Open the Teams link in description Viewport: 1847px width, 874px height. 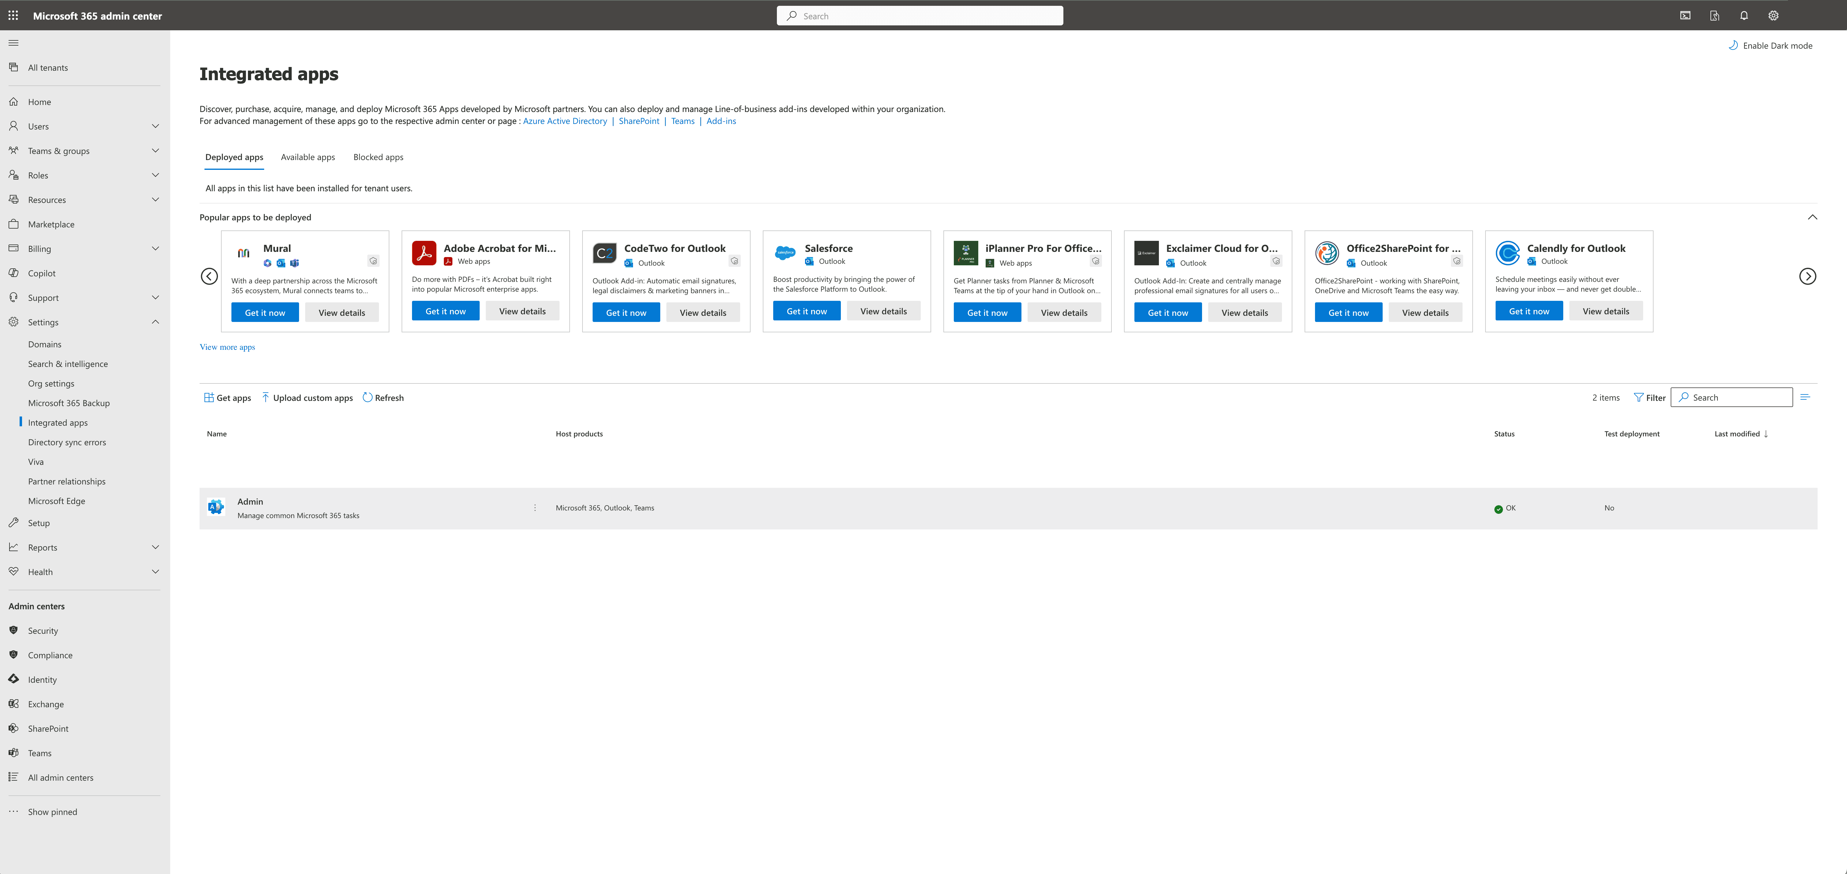click(x=683, y=121)
